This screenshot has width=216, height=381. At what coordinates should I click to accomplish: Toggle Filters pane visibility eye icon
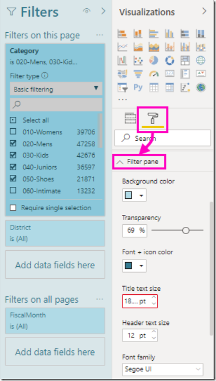point(87,11)
